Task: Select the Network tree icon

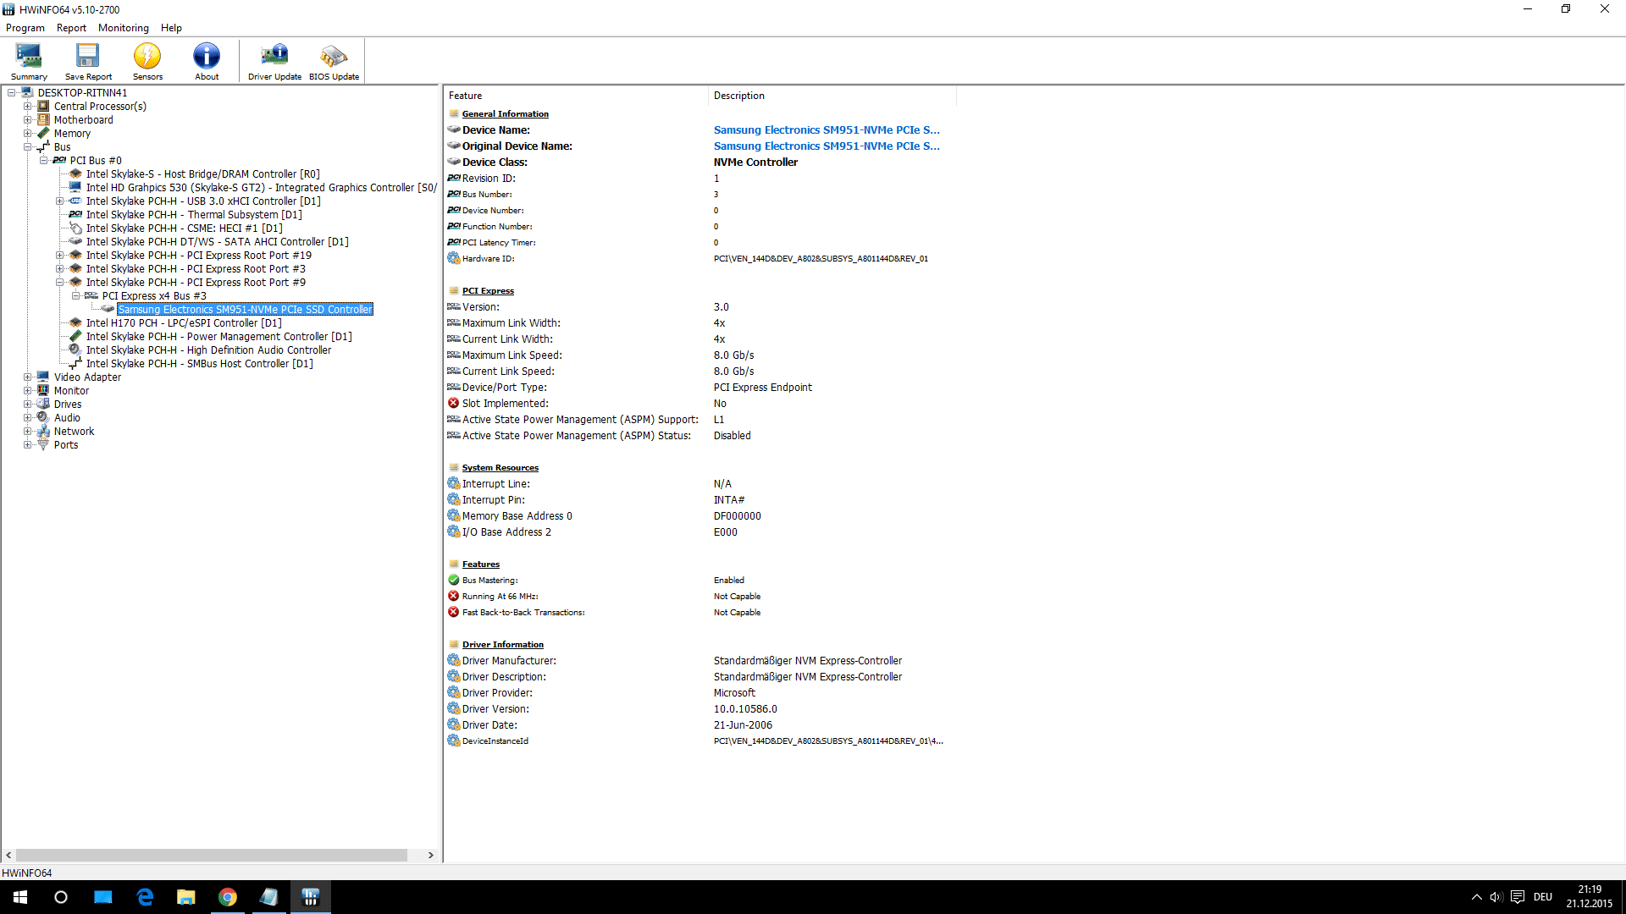Action: (43, 432)
